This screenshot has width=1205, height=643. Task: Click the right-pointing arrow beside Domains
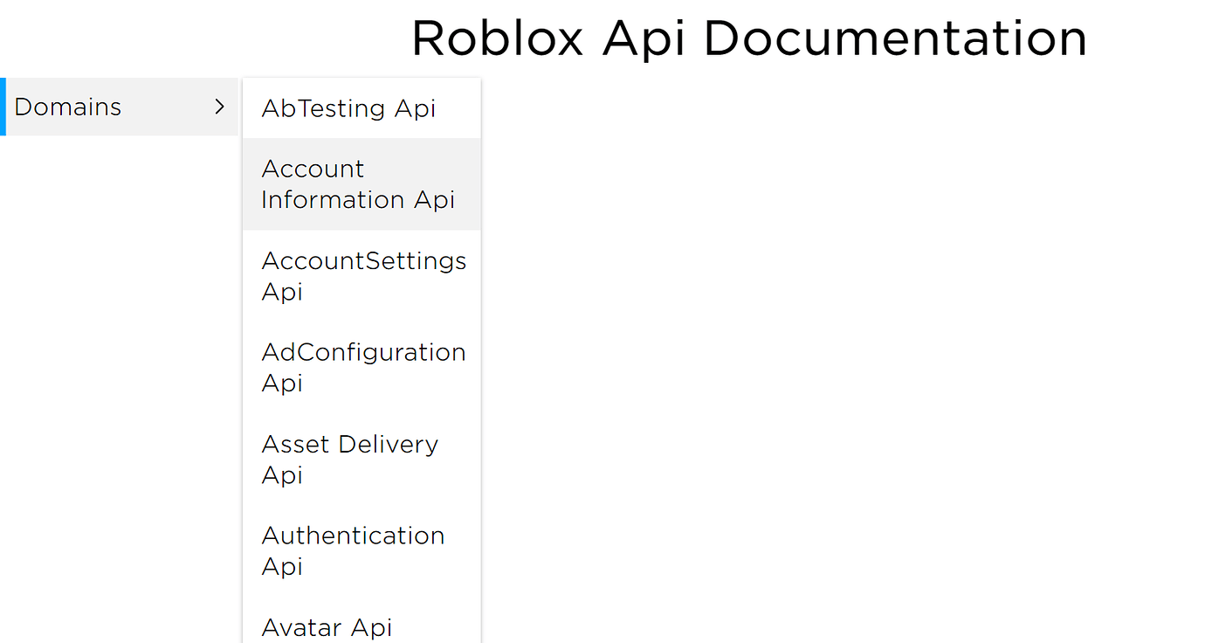point(220,107)
